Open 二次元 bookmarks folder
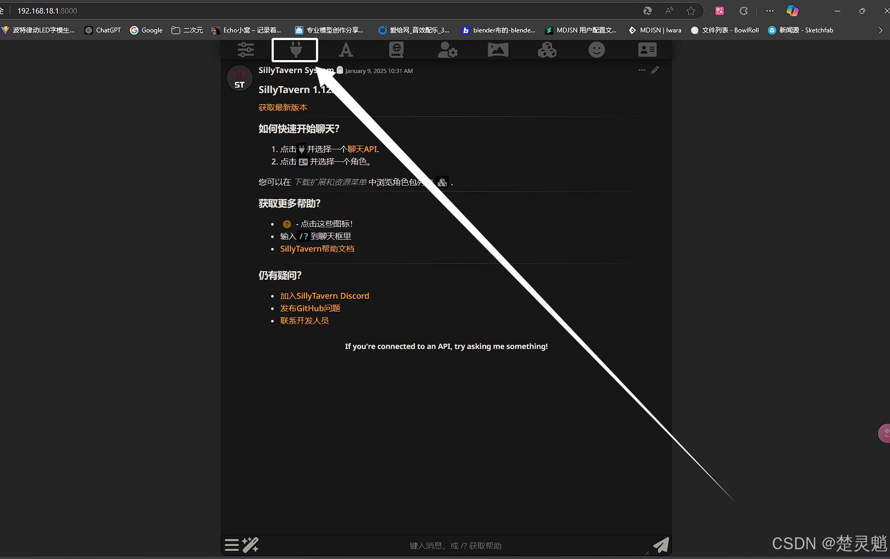Viewport: 890px width, 559px height. (x=187, y=30)
